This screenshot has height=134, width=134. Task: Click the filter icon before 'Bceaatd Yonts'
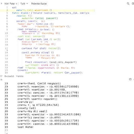pos(1,76)
